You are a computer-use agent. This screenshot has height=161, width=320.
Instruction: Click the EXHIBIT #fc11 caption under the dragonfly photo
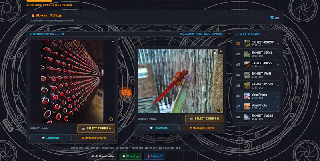147,119
